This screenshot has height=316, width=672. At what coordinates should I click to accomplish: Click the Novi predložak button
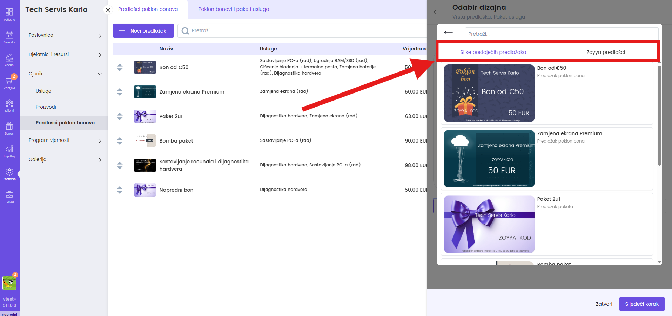pyautogui.click(x=143, y=31)
